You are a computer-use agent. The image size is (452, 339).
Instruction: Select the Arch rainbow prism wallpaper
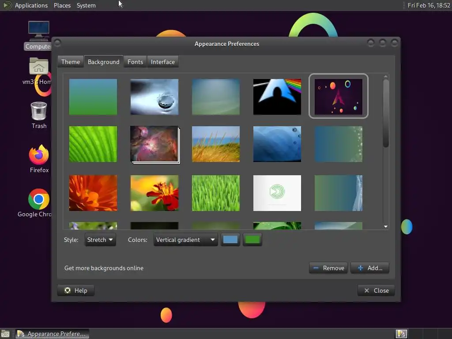click(277, 97)
